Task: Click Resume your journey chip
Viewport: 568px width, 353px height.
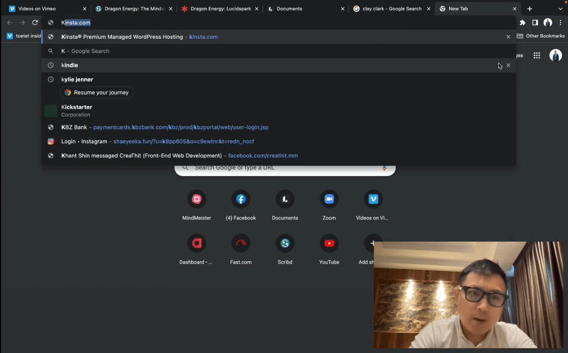Action: point(97,93)
